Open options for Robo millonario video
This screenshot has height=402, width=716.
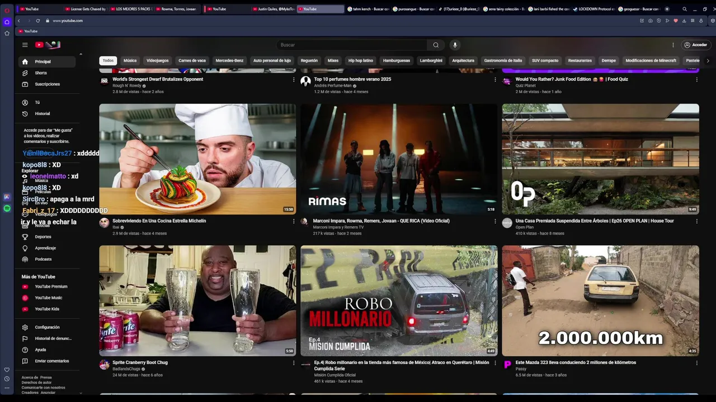495,363
